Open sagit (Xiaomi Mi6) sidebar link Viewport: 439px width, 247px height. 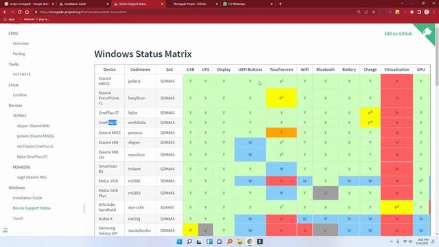pos(32,177)
